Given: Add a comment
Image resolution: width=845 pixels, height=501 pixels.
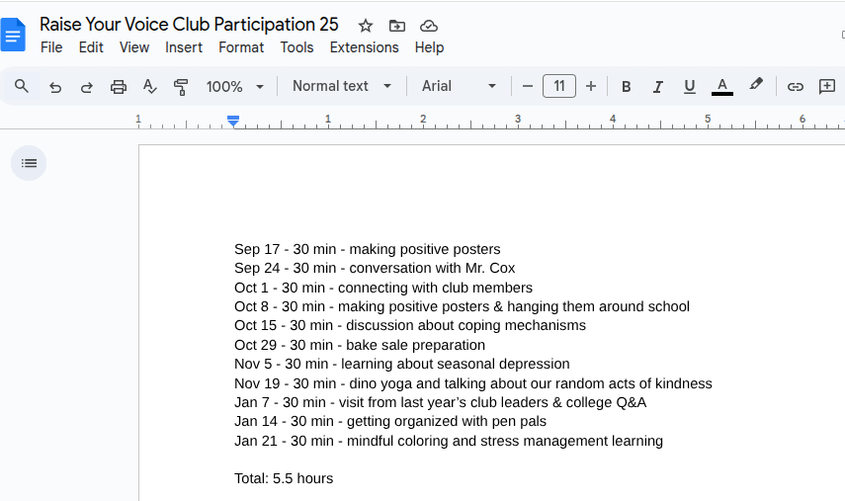Looking at the screenshot, I should [827, 86].
